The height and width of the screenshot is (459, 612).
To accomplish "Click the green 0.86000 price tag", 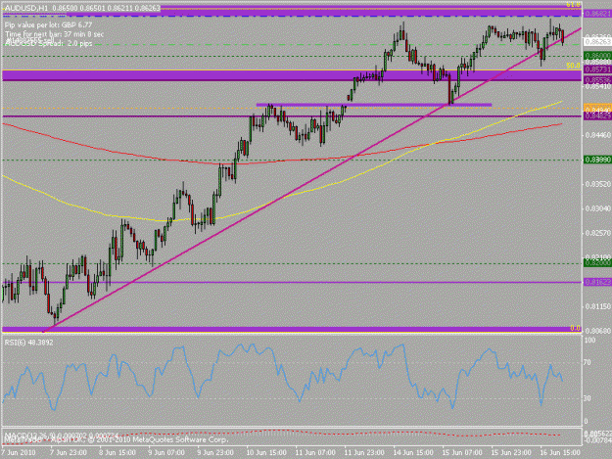I will 597,56.
